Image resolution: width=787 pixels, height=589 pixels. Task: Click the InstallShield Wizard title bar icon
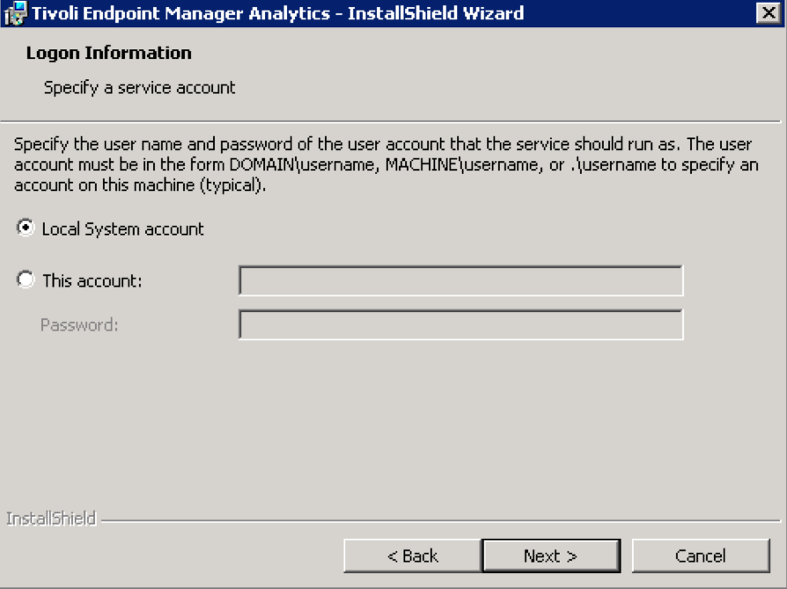[x=15, y=12]
